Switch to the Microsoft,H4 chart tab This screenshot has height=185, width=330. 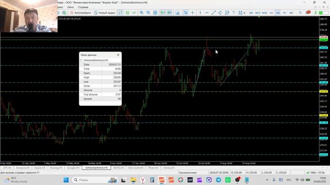[136, 168]
